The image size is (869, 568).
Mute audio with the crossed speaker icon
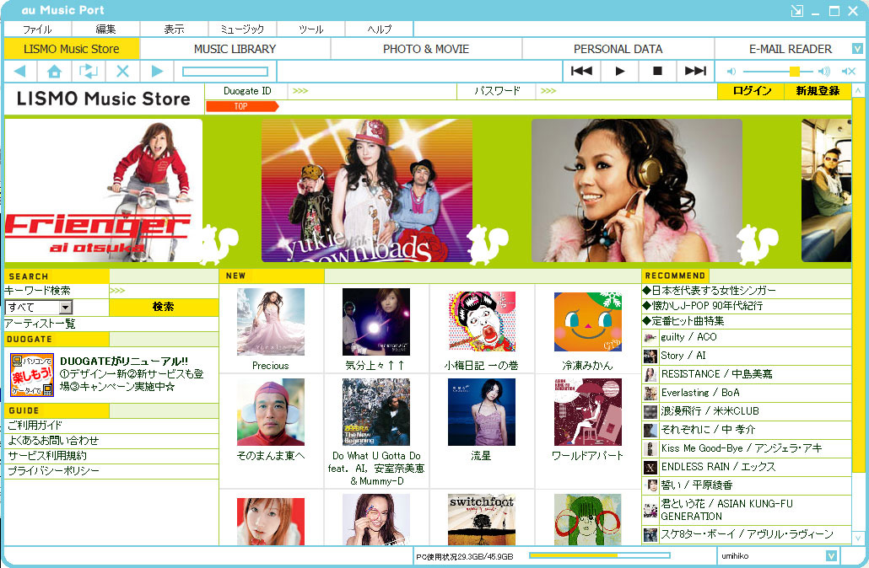pos(848,71)
